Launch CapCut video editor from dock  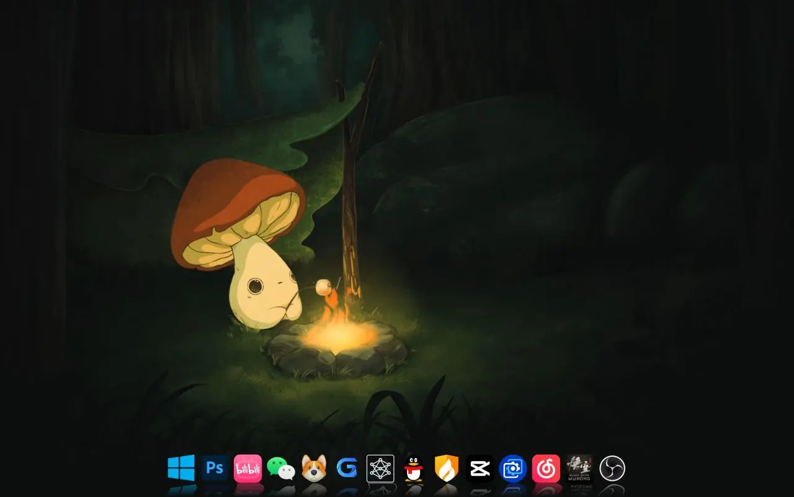[x=480, y=468]
